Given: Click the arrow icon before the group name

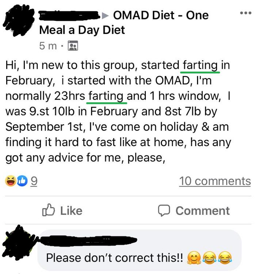Looking at the screenshot, I should pyautogui.click(x=106, y=15).
